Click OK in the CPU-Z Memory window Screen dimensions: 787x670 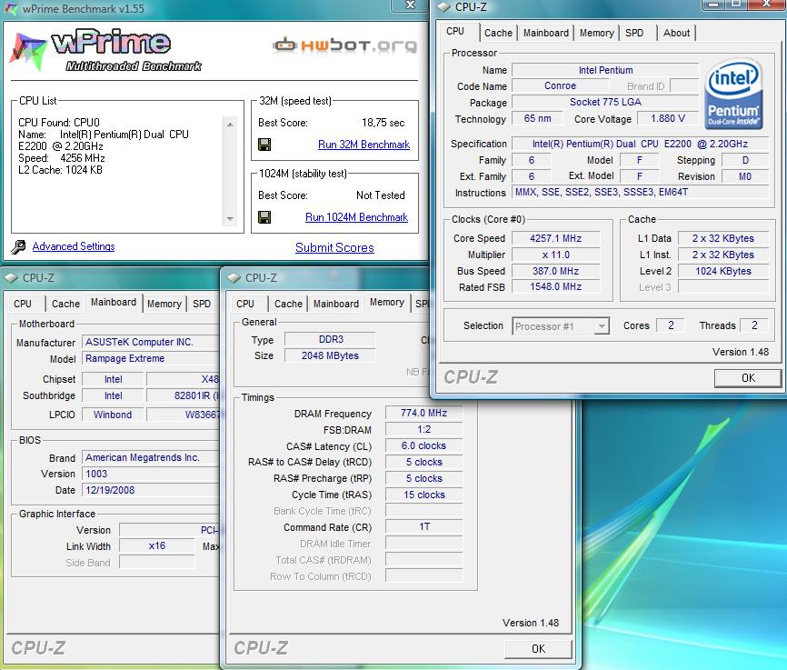coord(538,649)
